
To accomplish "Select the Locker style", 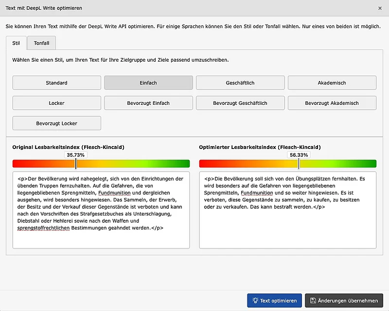I will click(56, 103).
